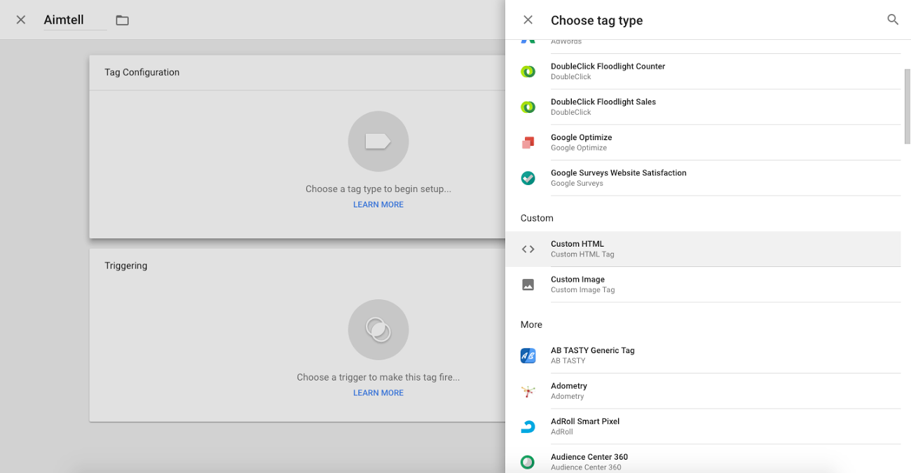Image resolution: width=911 pixels, height=473 pixels.
Task: Click the tag type list scrollbar
Action: (x=907, y=105)
